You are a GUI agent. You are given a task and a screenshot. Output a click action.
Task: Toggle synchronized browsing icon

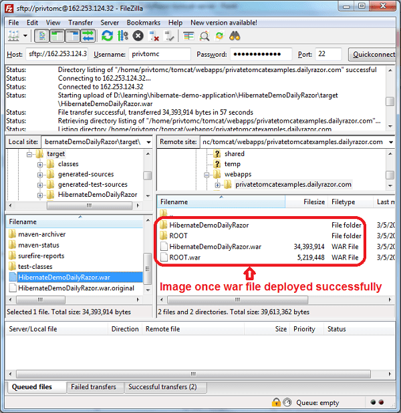click(219, 36)
